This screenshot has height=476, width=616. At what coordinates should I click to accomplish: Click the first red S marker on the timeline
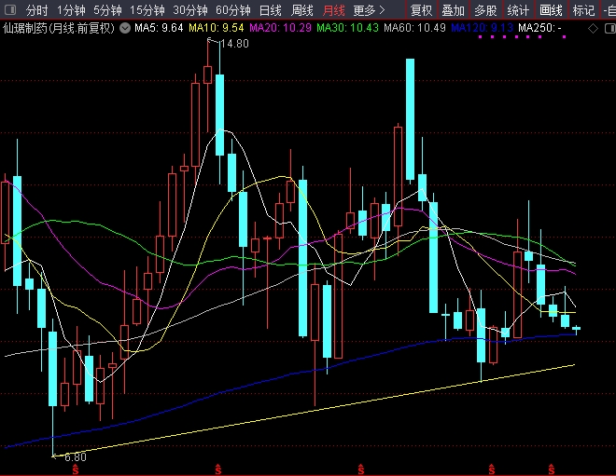tap(76, 469)
